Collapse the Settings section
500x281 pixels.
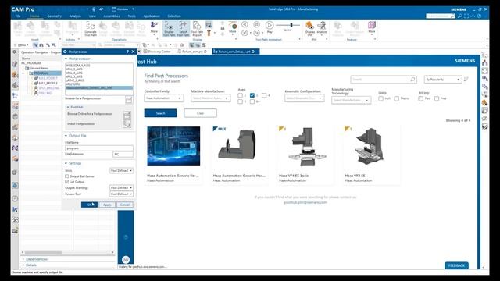tap(66, 163)
